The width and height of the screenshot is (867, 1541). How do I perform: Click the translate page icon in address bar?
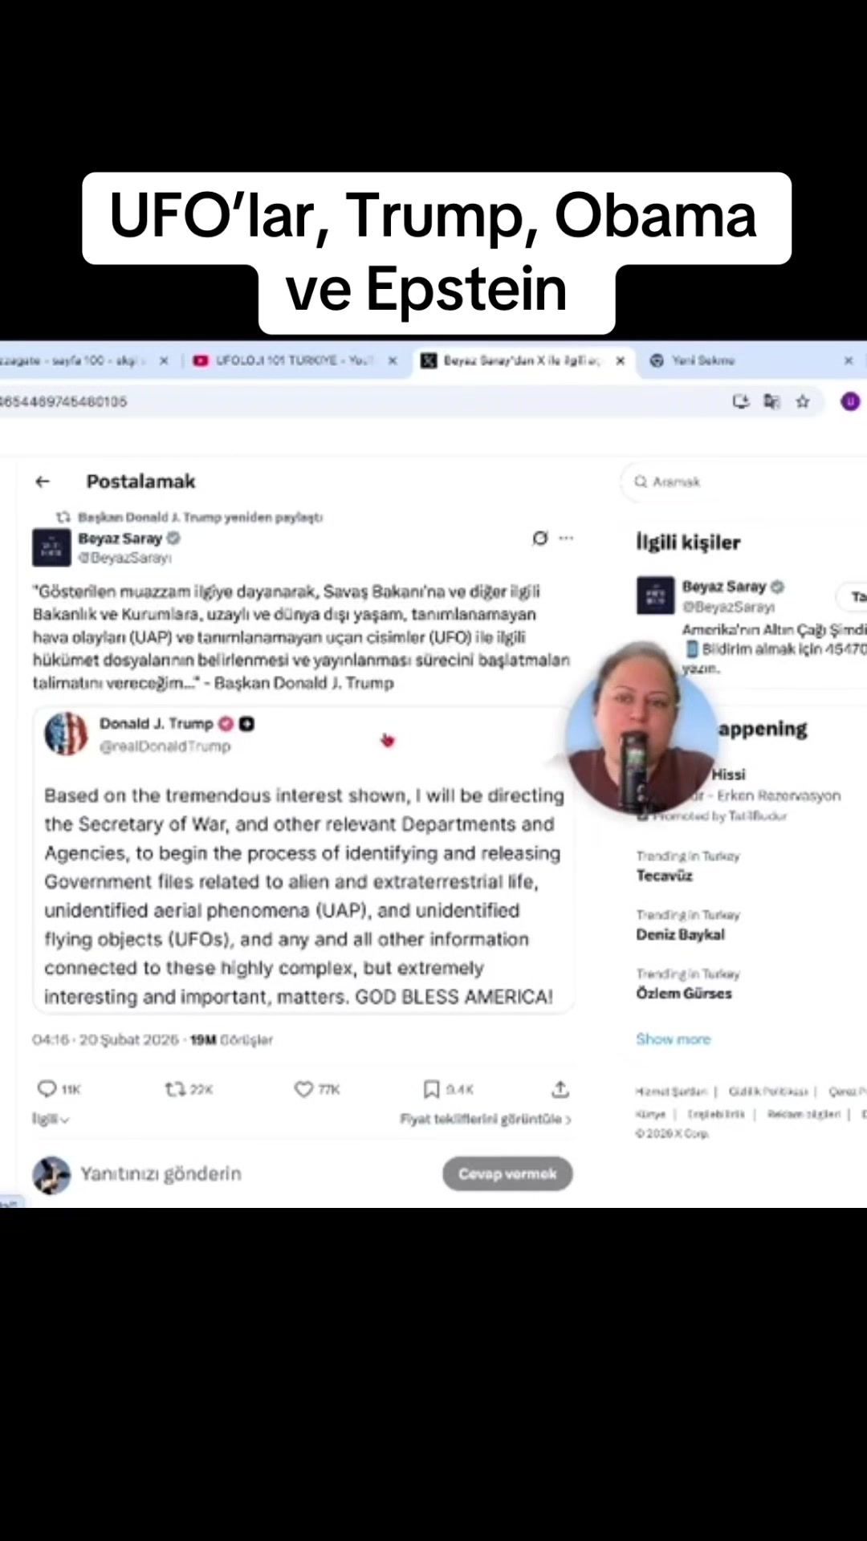(771, 401)
